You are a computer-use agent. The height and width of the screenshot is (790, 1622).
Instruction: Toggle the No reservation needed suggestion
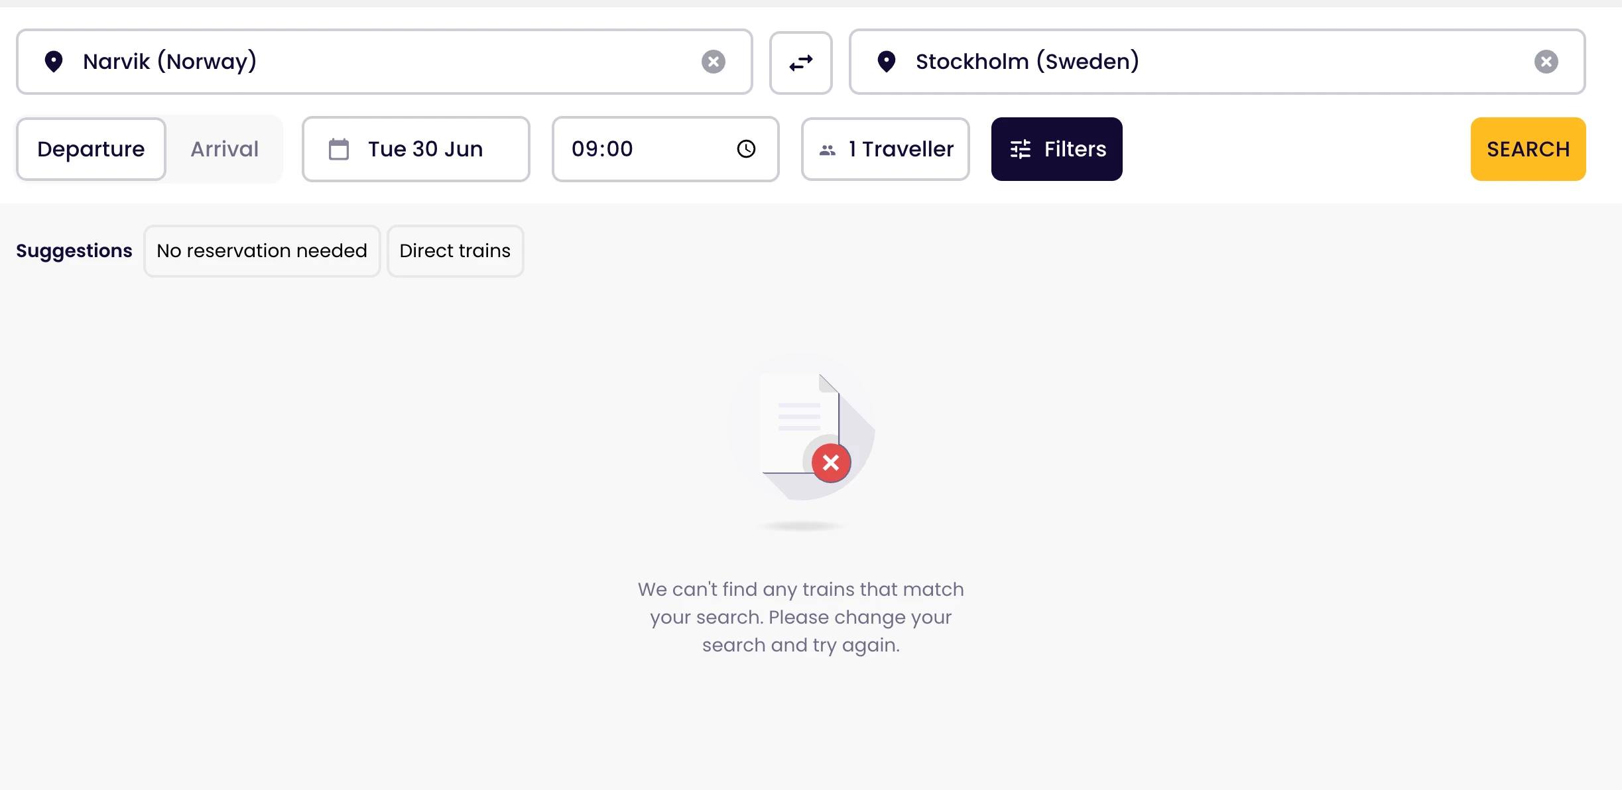click(262, 251)
